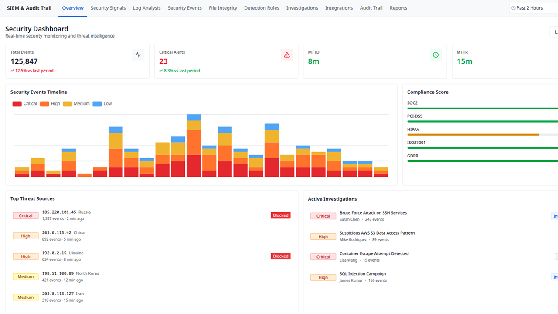
Task: Toggle the Medium series in chart legend
Action: click(76, 104)
